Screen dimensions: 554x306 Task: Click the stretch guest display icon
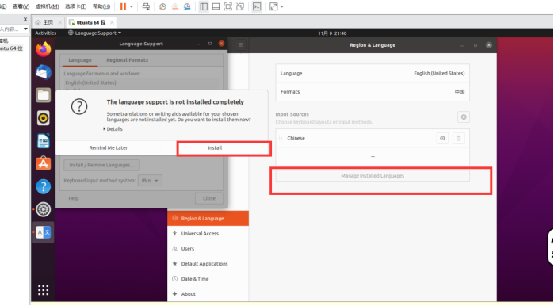pos(273,6)
